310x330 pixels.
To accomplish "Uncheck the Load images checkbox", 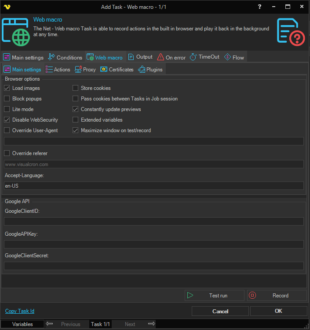I will (x=7, y=88).
